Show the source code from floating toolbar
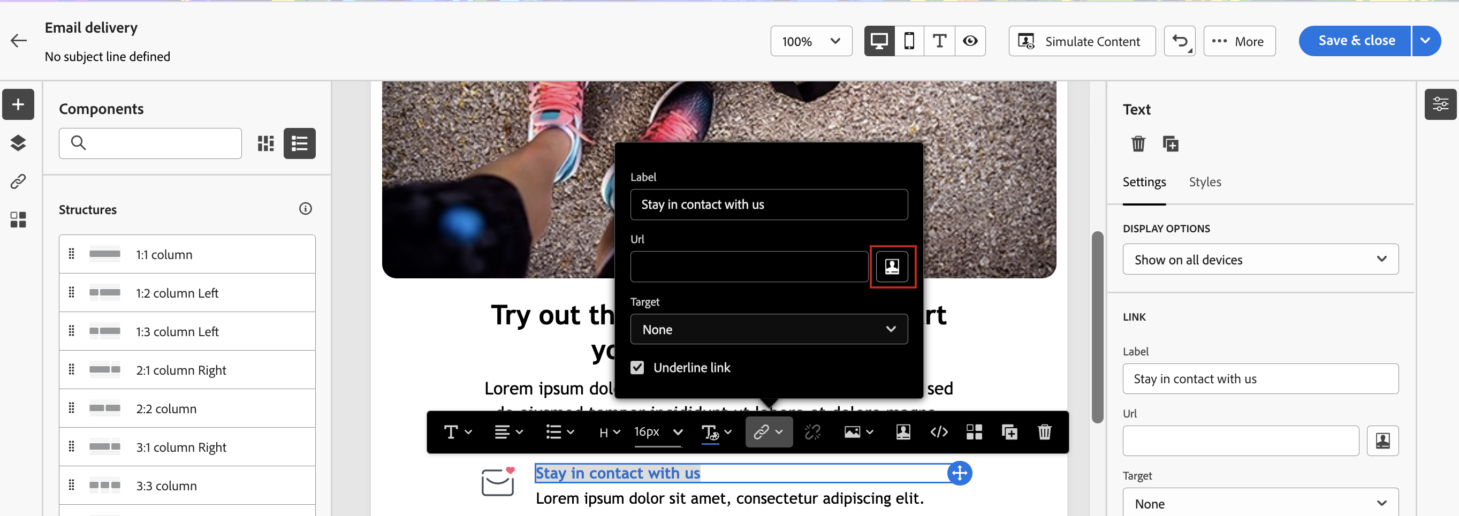 939,432
